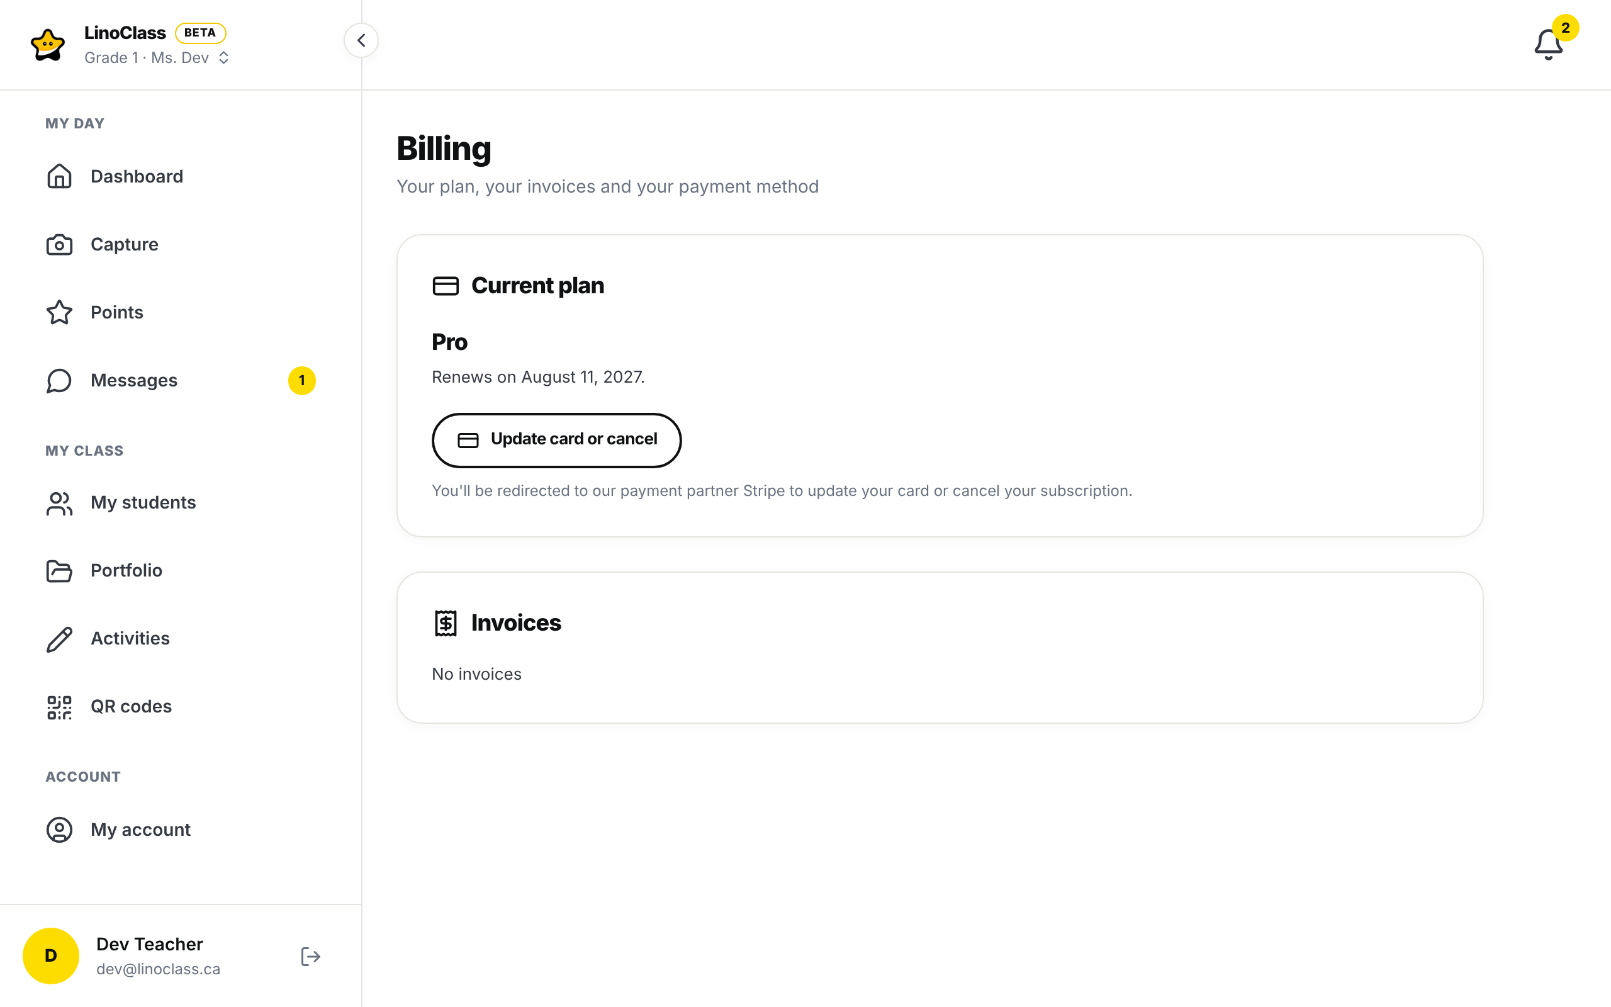
Task: Click the BETA badge
Action: pos(200,33)
